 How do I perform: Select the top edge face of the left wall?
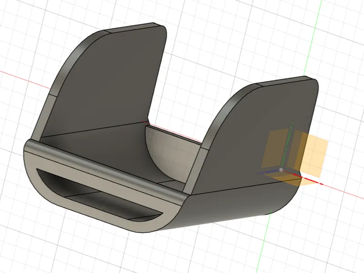point(133,27)
